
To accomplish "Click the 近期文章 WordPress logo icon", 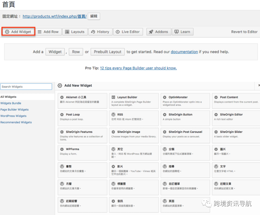I will (x=216, y=184).
